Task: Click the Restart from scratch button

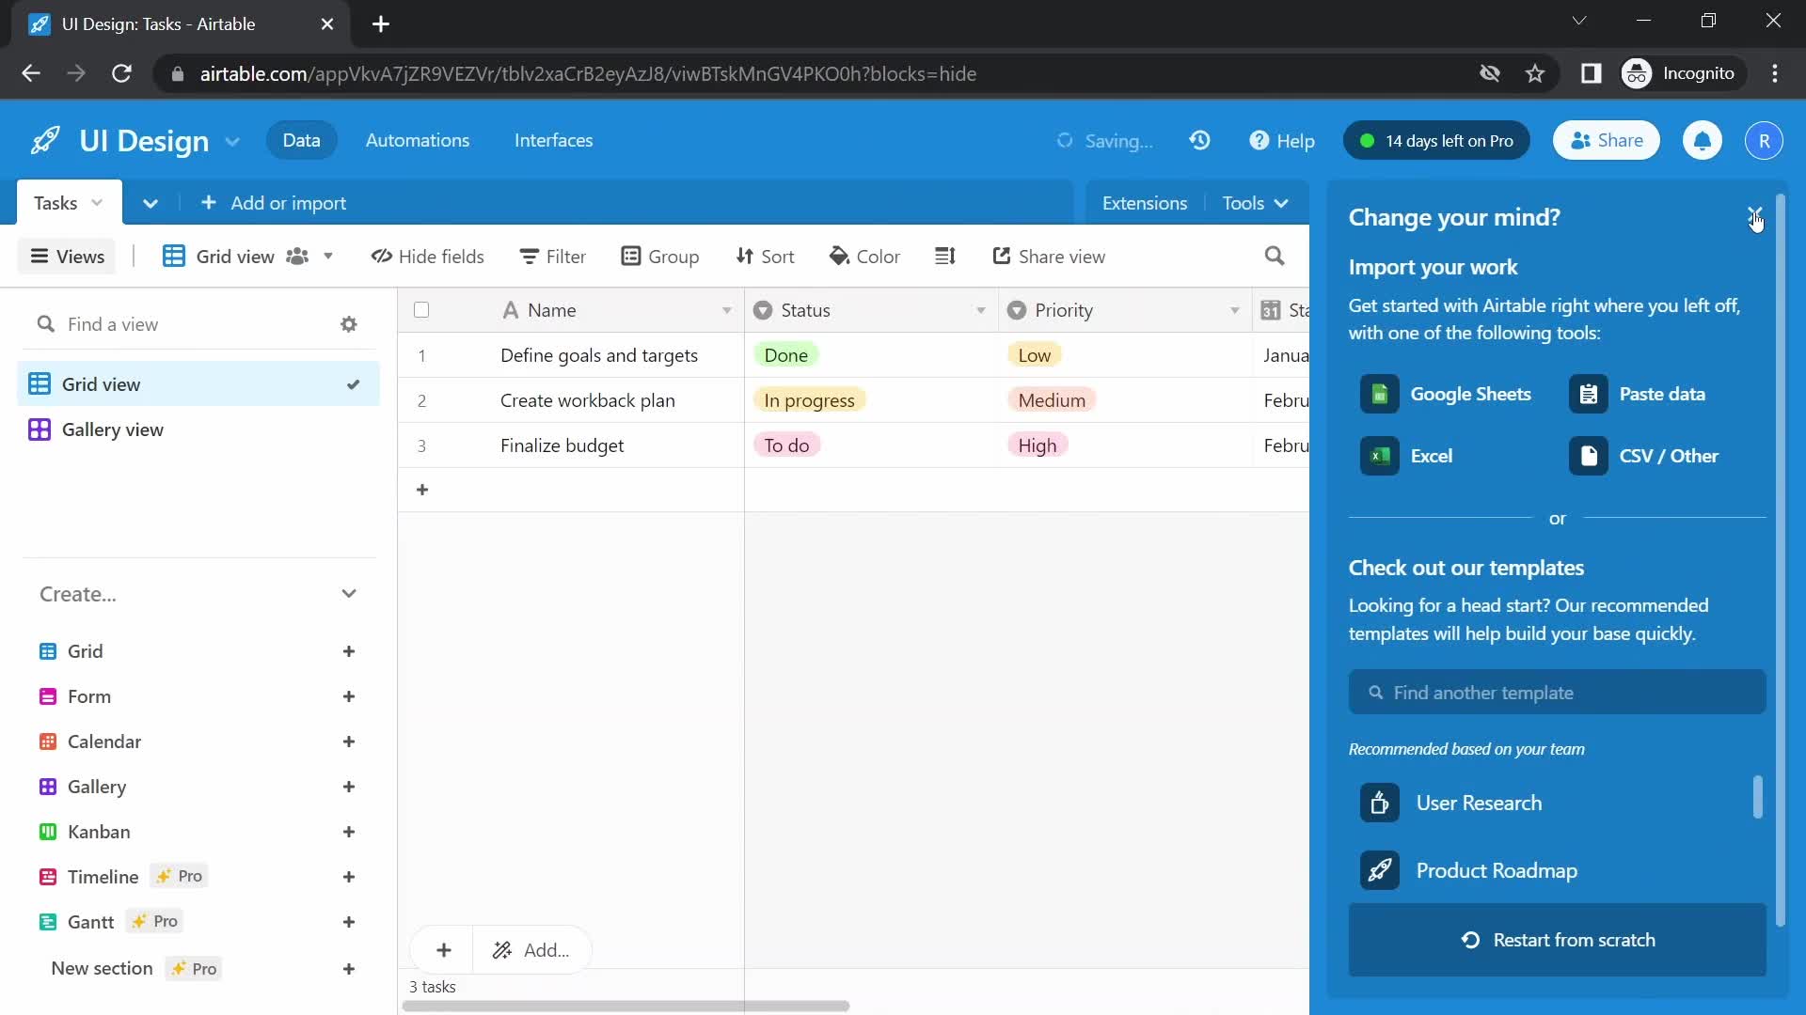Action: click(1557, 938)
